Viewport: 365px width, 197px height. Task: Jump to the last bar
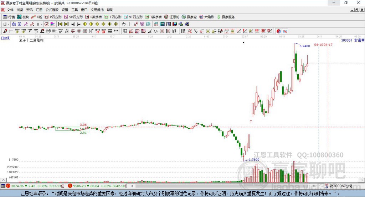66,24
